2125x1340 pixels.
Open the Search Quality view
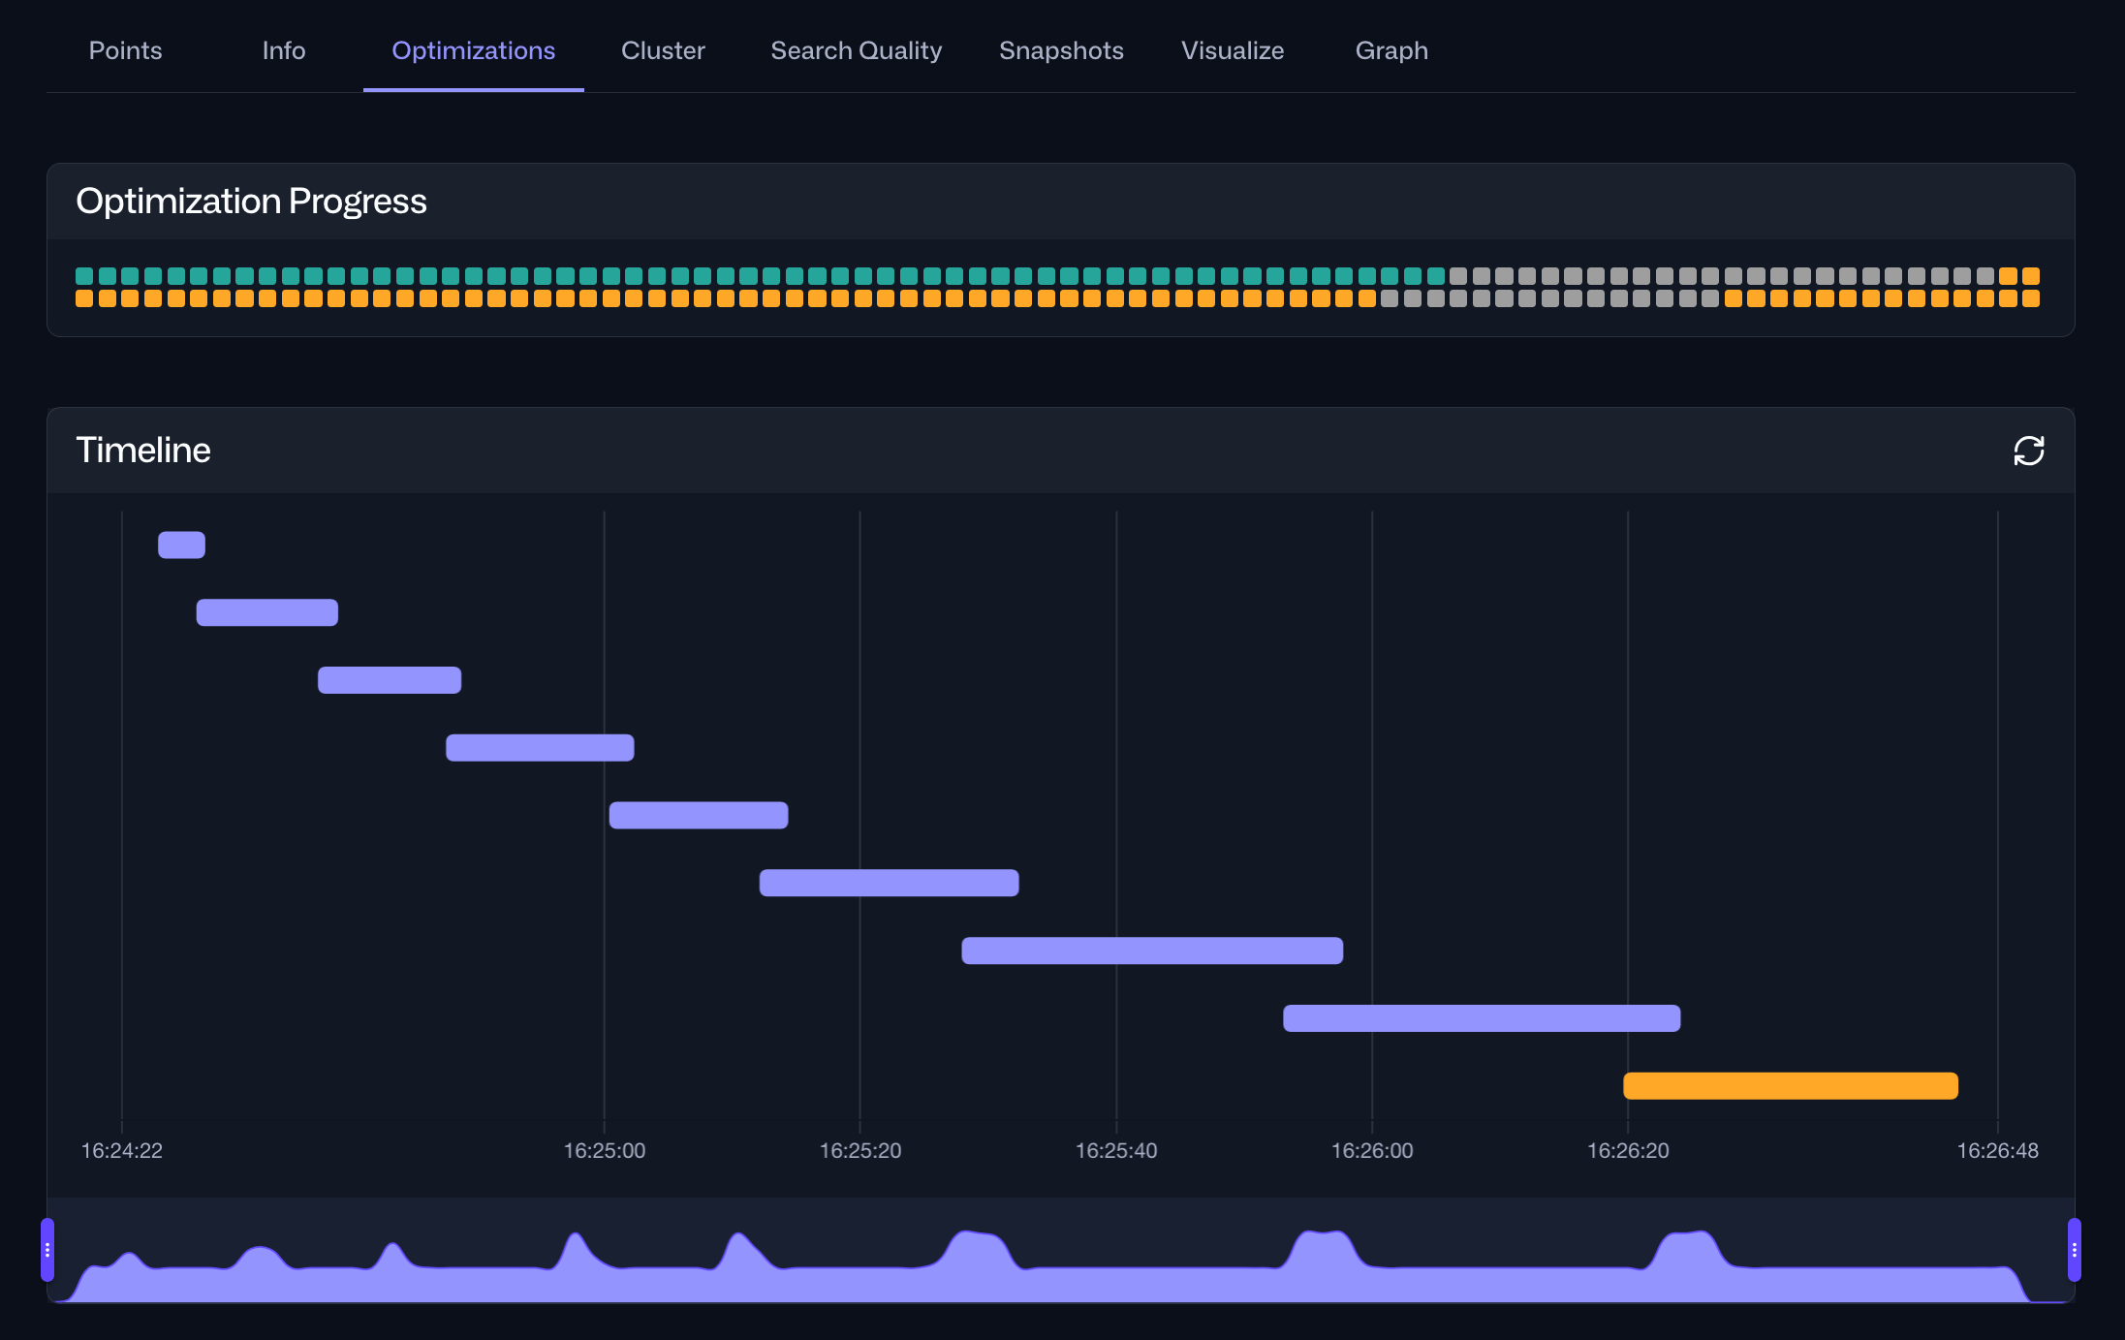855,50
